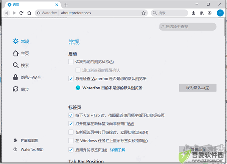Open the 同步 category in sidebar
Viewport: 227px width, 164px height.
click(x=21, y=89)
